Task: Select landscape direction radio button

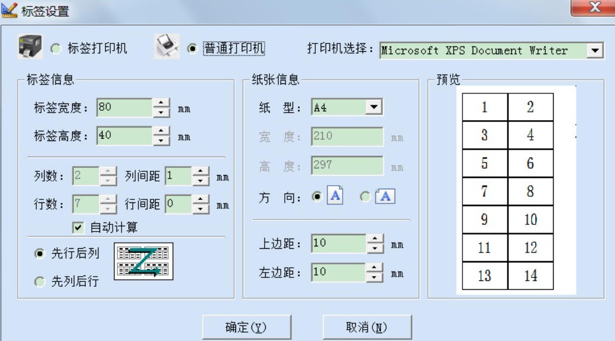Action: point(365,196)
